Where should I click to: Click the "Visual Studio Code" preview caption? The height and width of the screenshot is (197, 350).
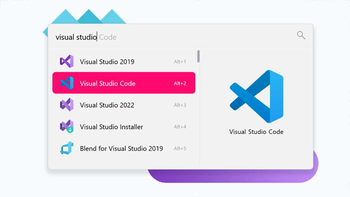coord(256,132)
